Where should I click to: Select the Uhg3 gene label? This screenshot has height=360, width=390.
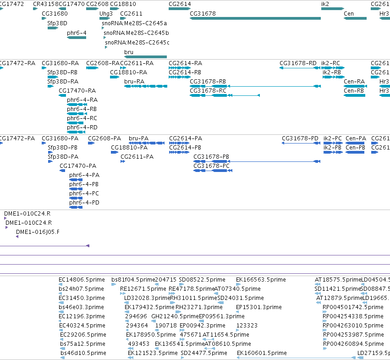[106, 14]
